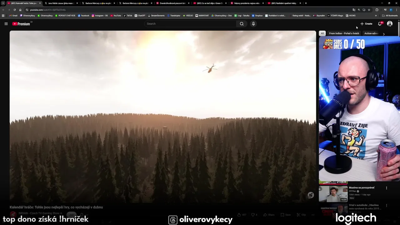Click the address bar URL
This screenshot has height=225, width=400.
(48, 10)
